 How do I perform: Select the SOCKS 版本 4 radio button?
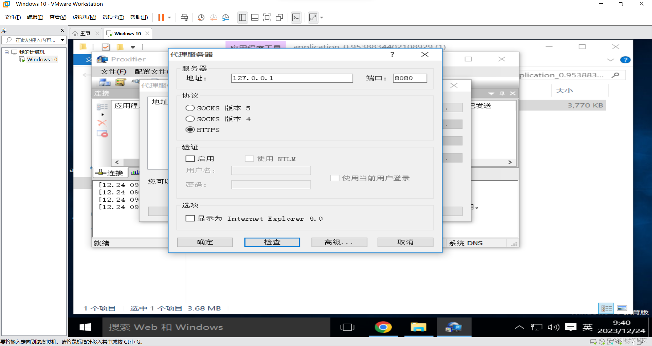(x=190, y=119)
